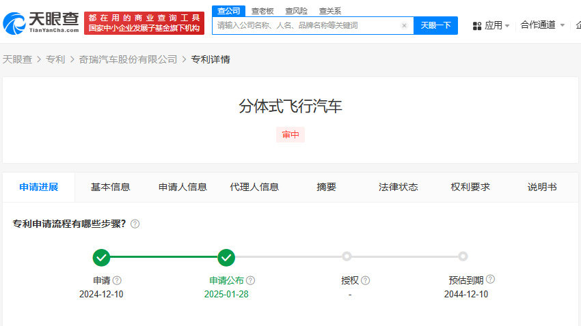Click the red business tool banner
Viewport: 581px width, 326px height.
pos(144,23)
